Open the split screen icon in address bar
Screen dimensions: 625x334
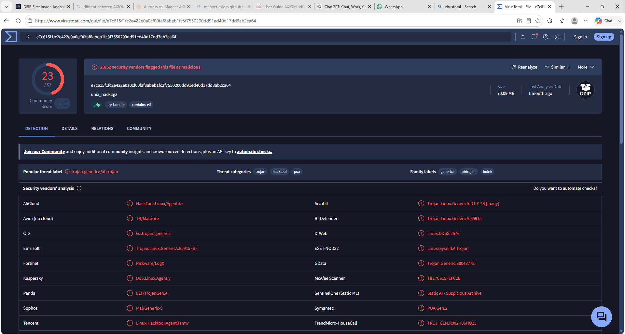tap(520, 21)
